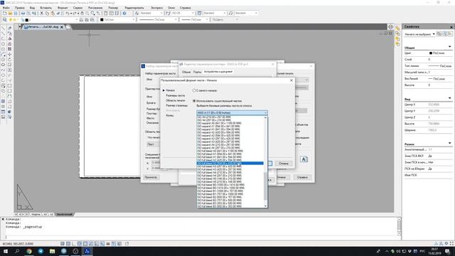Click the Open file toolbar icon
455x256 pixels.
pos(10,14)
